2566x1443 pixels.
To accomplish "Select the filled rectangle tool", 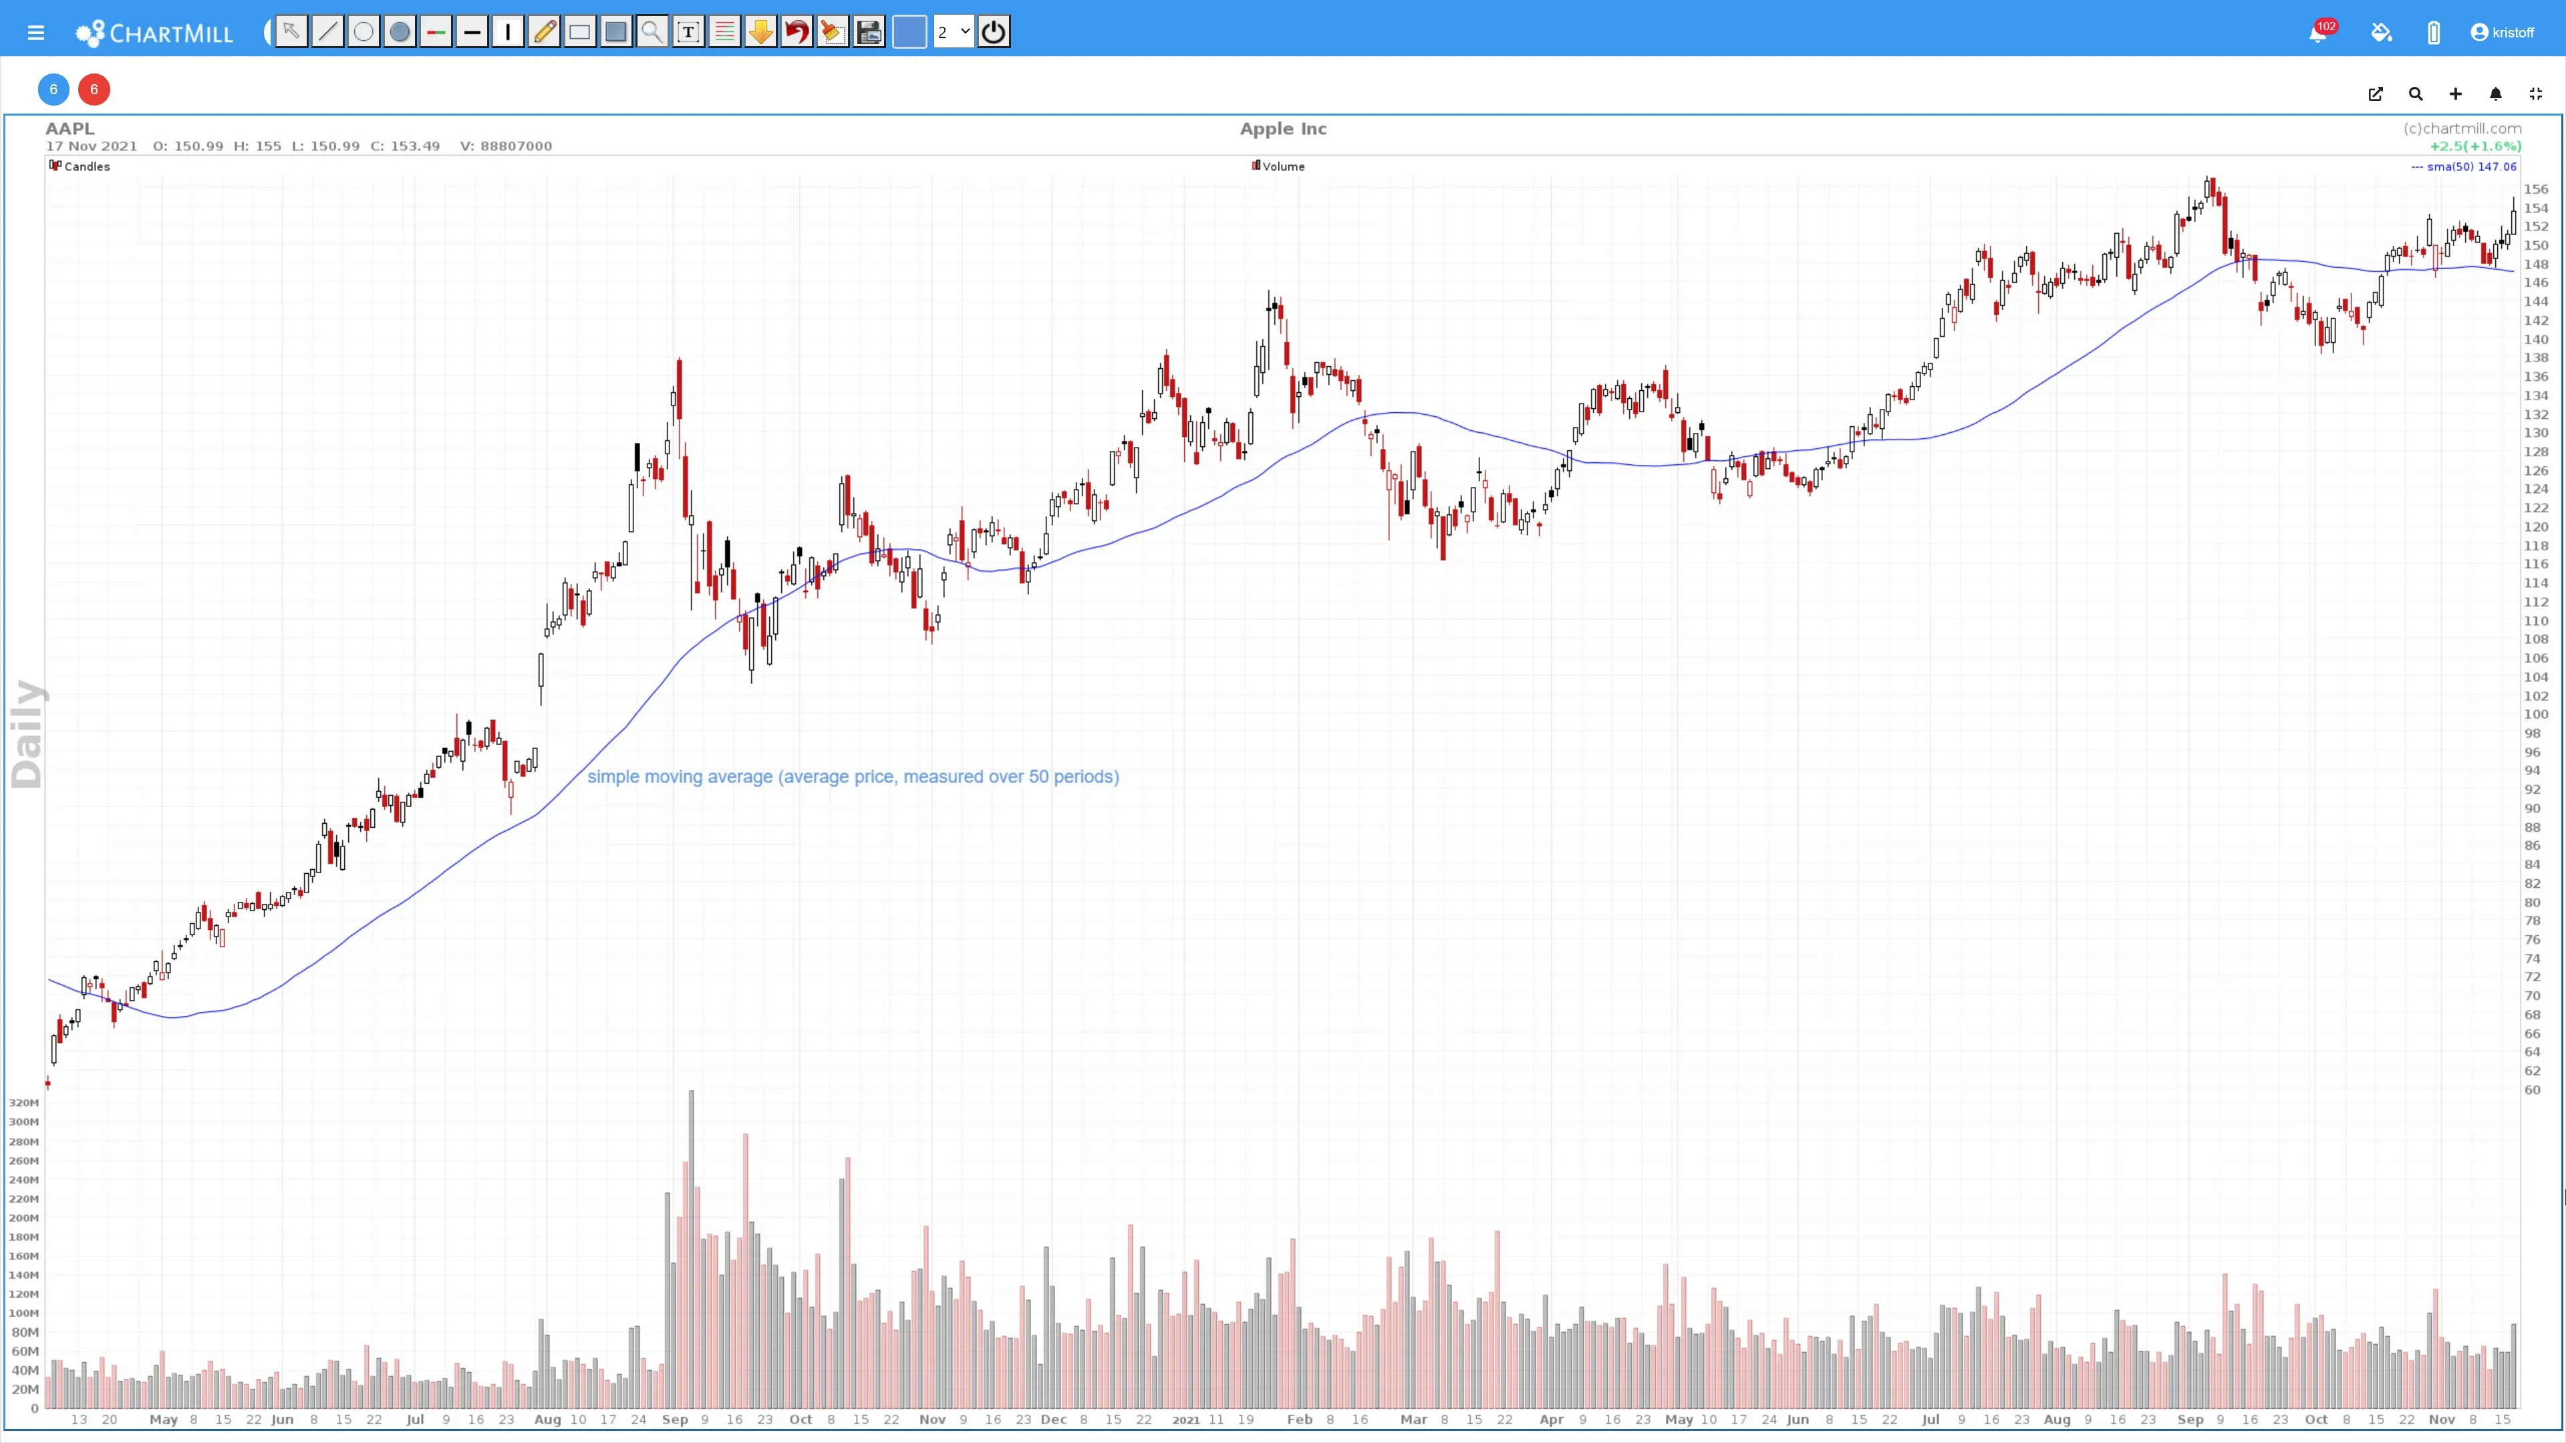I will point(615,32).
